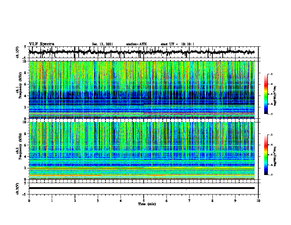
Task: Click time axis tick label "7"
Action: pyautogui.click(x=190, y=201)
